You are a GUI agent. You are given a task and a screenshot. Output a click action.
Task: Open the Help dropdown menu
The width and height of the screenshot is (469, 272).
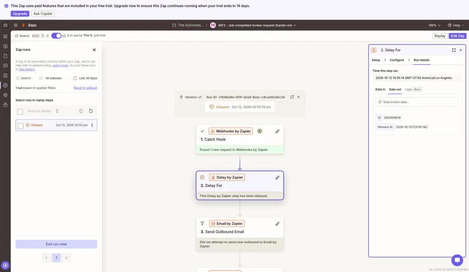pyautogui.click(x=456, y=25)
